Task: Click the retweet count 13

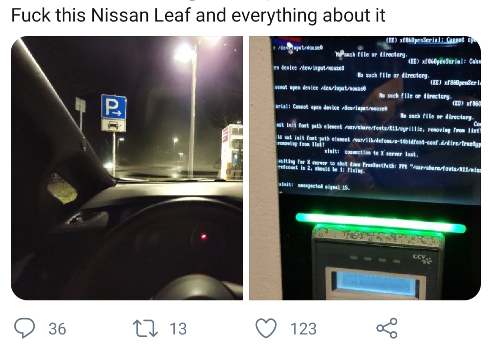Action: click(x=178, y=329)
